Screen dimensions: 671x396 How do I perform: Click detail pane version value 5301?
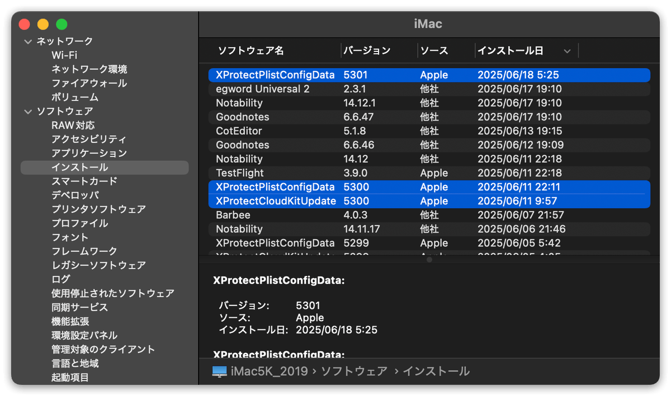(308, 306)
